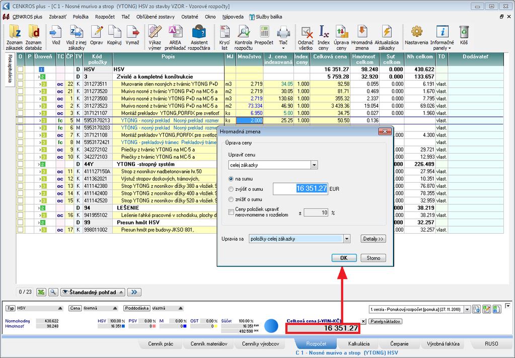
Task: Click the percent field showing 10
Action: 316,213
